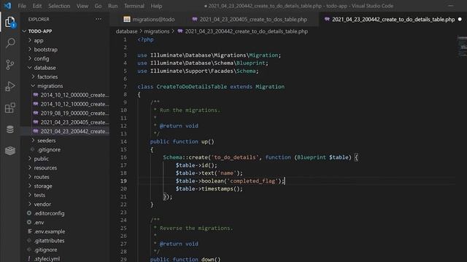
Task: Expand the public folder
Action: pos(41,159)
